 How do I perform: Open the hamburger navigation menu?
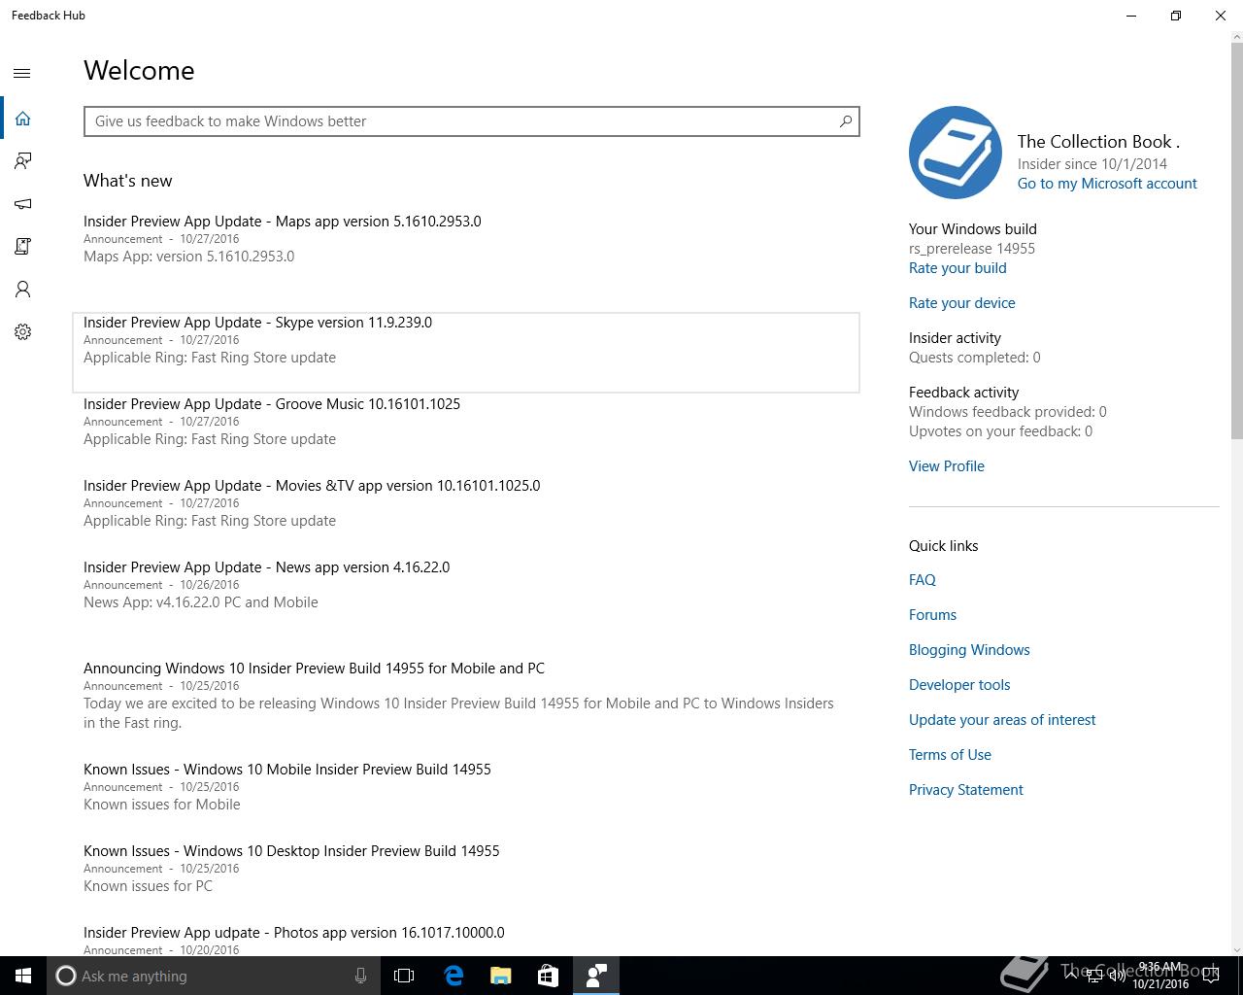pyautogui.click(x=22, y=73)
